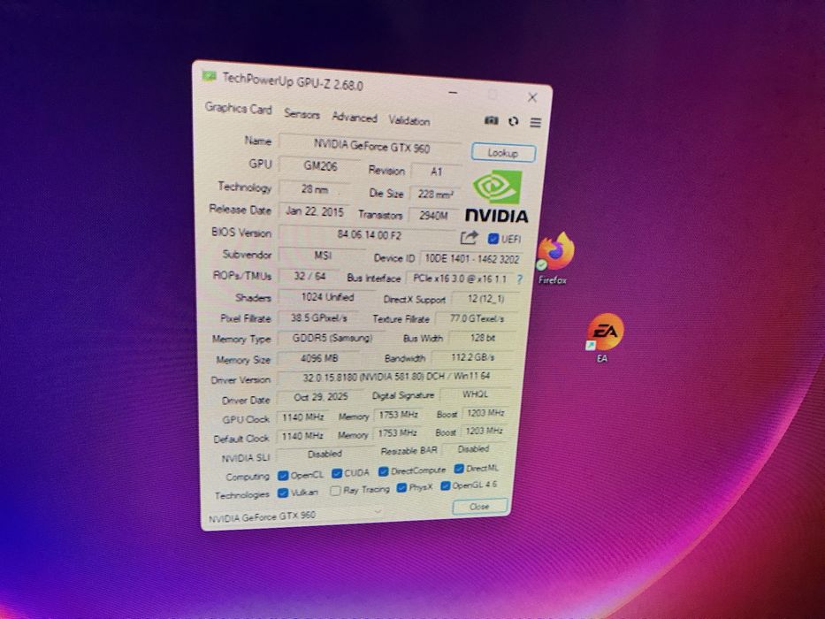Click the BIOS share/export icon

(x=470, y=238)
